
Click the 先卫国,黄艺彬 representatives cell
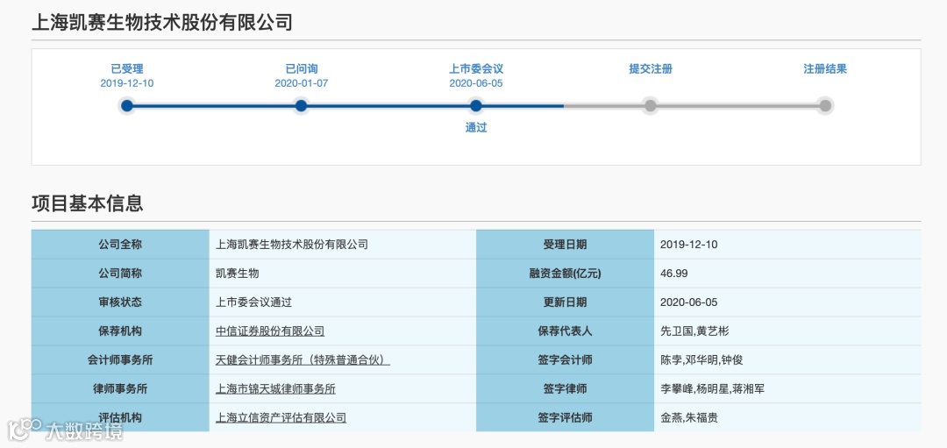point(787,331)
